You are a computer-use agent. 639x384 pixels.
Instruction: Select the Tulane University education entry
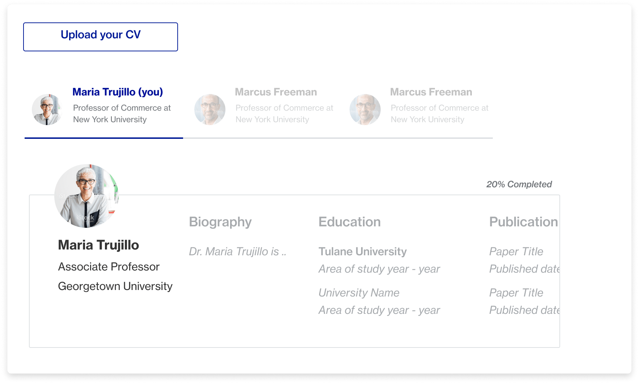[x=363, y=252]
